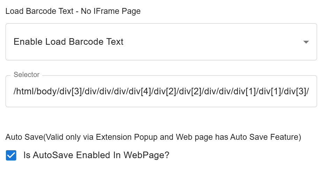Click the dropdown arrow for Load Barcode Text
324x171 pixels.
pos(306,42)
